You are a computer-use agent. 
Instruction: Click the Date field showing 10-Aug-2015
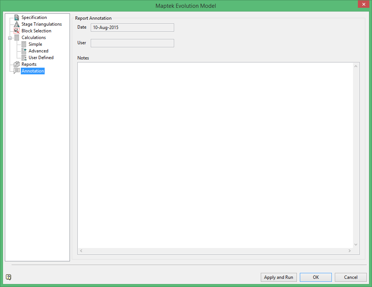[x=132, y=28]
